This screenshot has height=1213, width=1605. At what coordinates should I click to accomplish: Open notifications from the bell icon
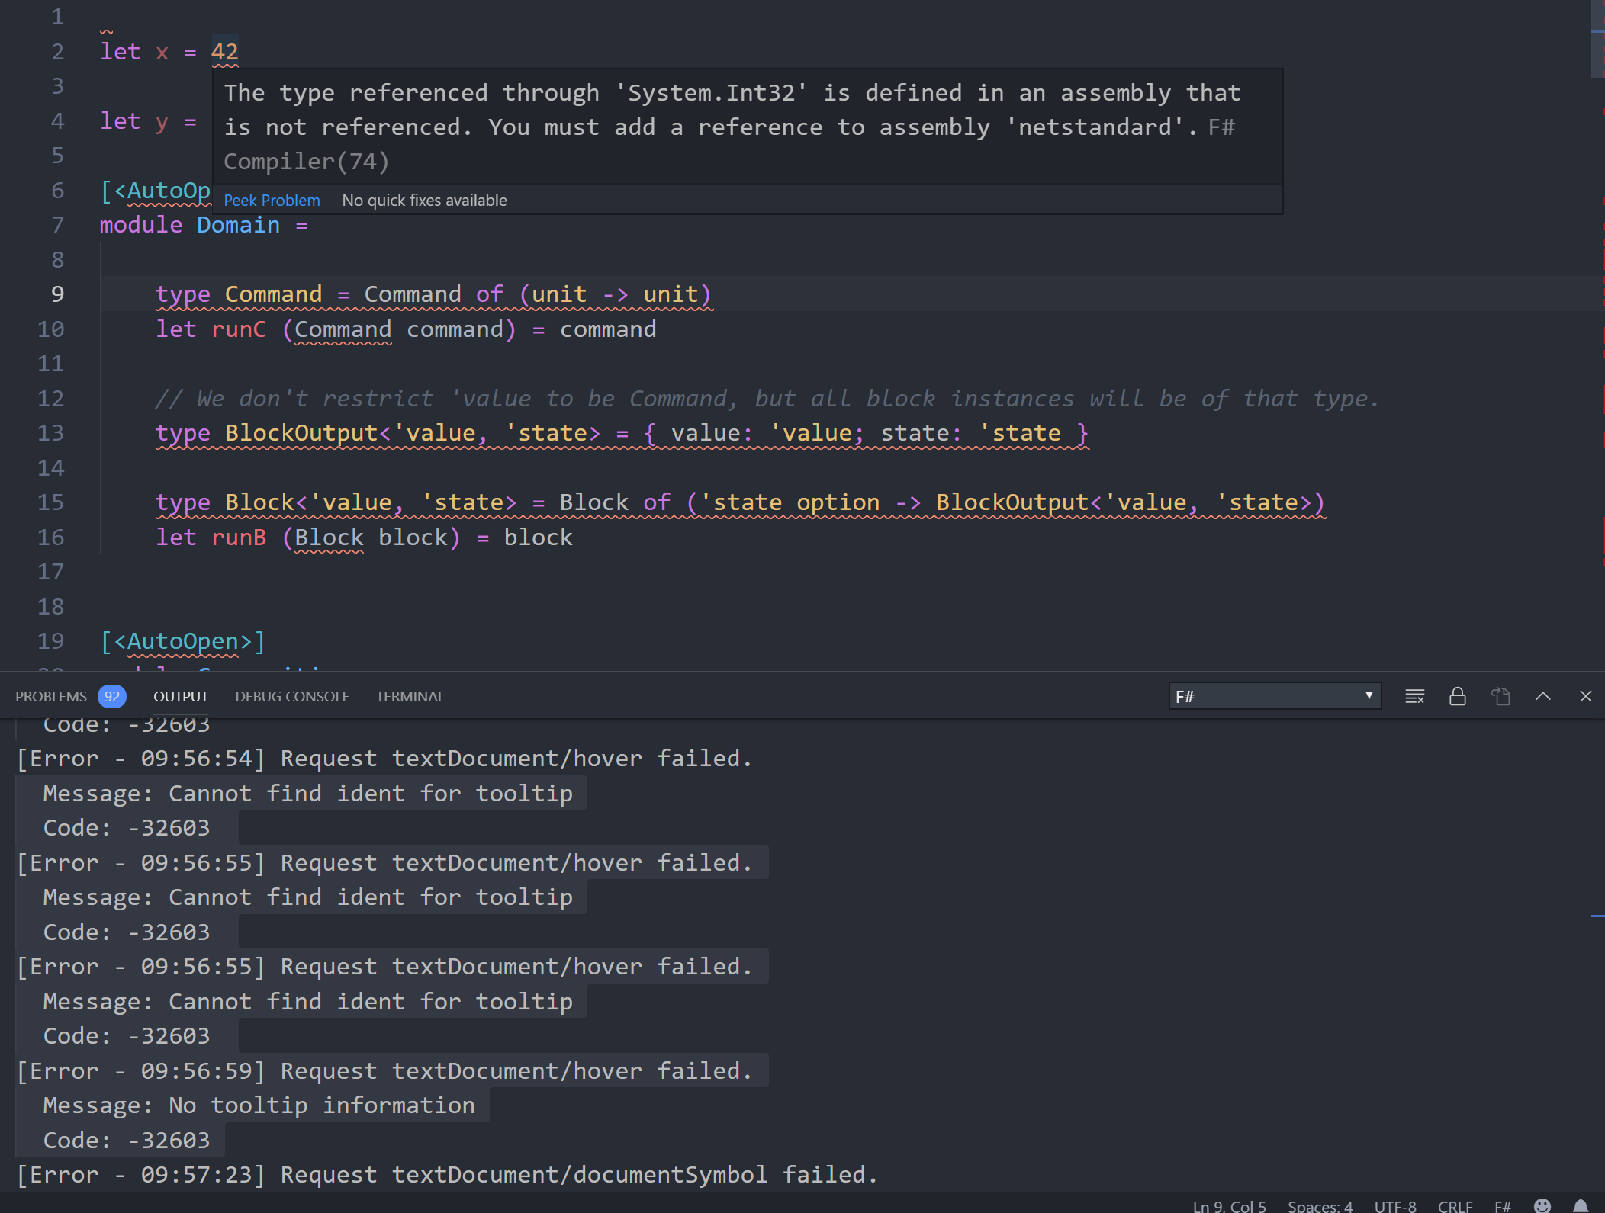coord(1582,1205)
